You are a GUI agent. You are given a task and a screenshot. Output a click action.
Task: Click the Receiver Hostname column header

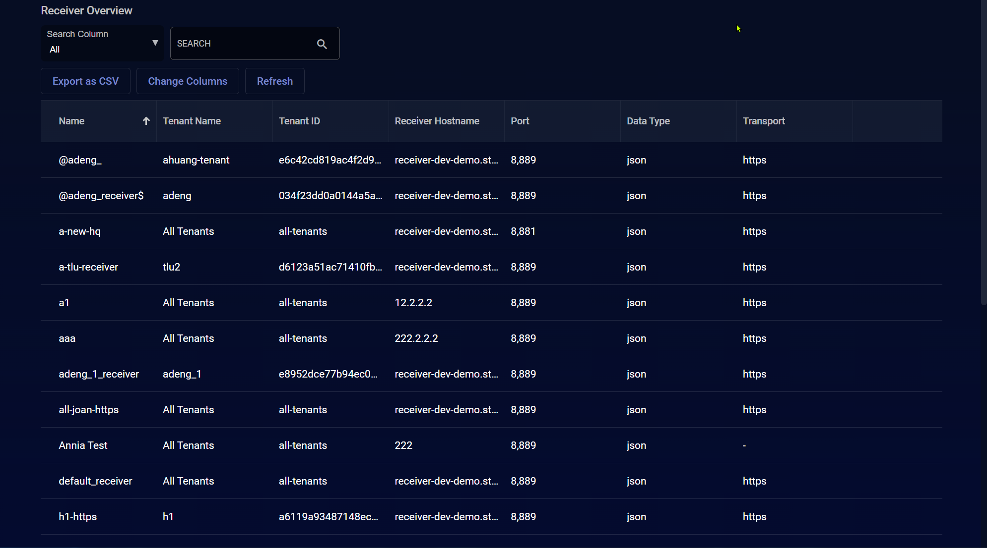click(x=437, y=121)
